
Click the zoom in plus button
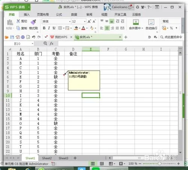pos(179,164)
